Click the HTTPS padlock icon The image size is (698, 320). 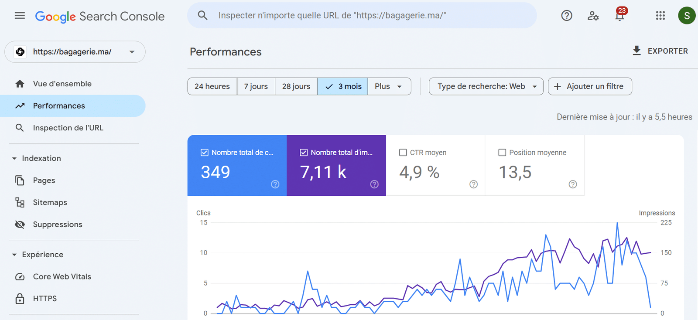(x=20, y=299)
